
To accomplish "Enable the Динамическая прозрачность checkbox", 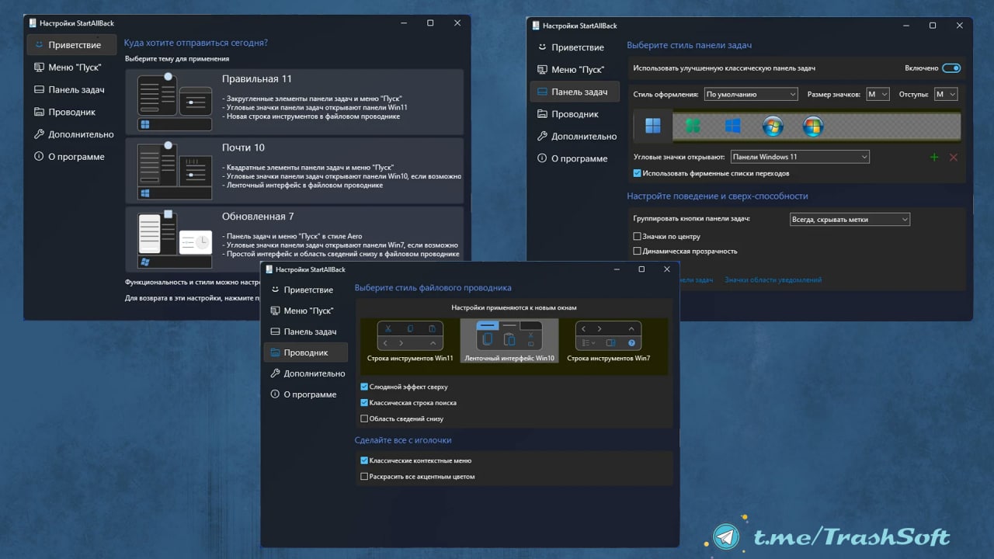I will coord(638,252).
